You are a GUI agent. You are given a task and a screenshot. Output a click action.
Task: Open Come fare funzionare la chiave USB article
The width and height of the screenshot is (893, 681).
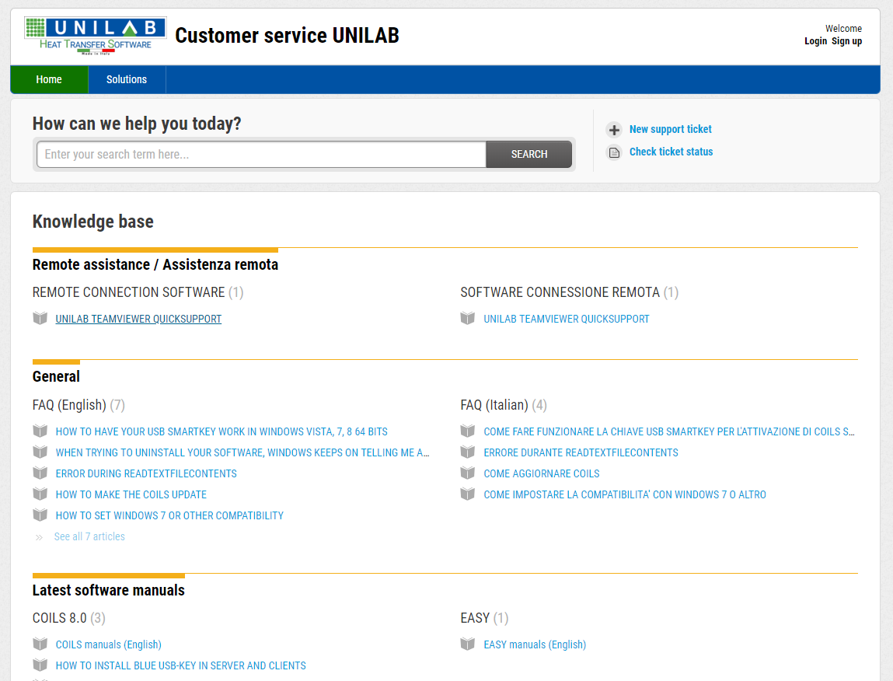click(x=669, y=432)
